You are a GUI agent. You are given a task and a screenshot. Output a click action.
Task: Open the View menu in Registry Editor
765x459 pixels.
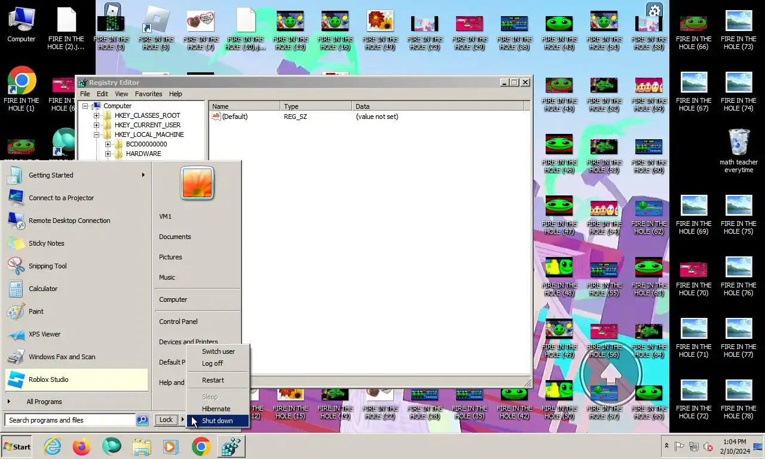[x=121, y=94]
